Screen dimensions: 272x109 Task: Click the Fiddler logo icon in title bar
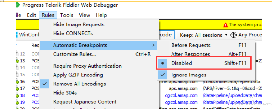[x=18, y=5]
